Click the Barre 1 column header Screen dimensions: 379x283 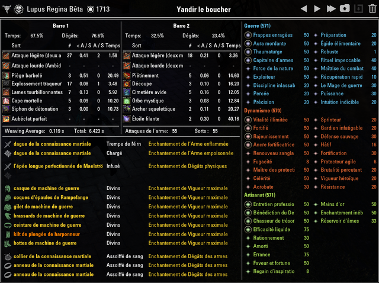(x=60, y=26)
